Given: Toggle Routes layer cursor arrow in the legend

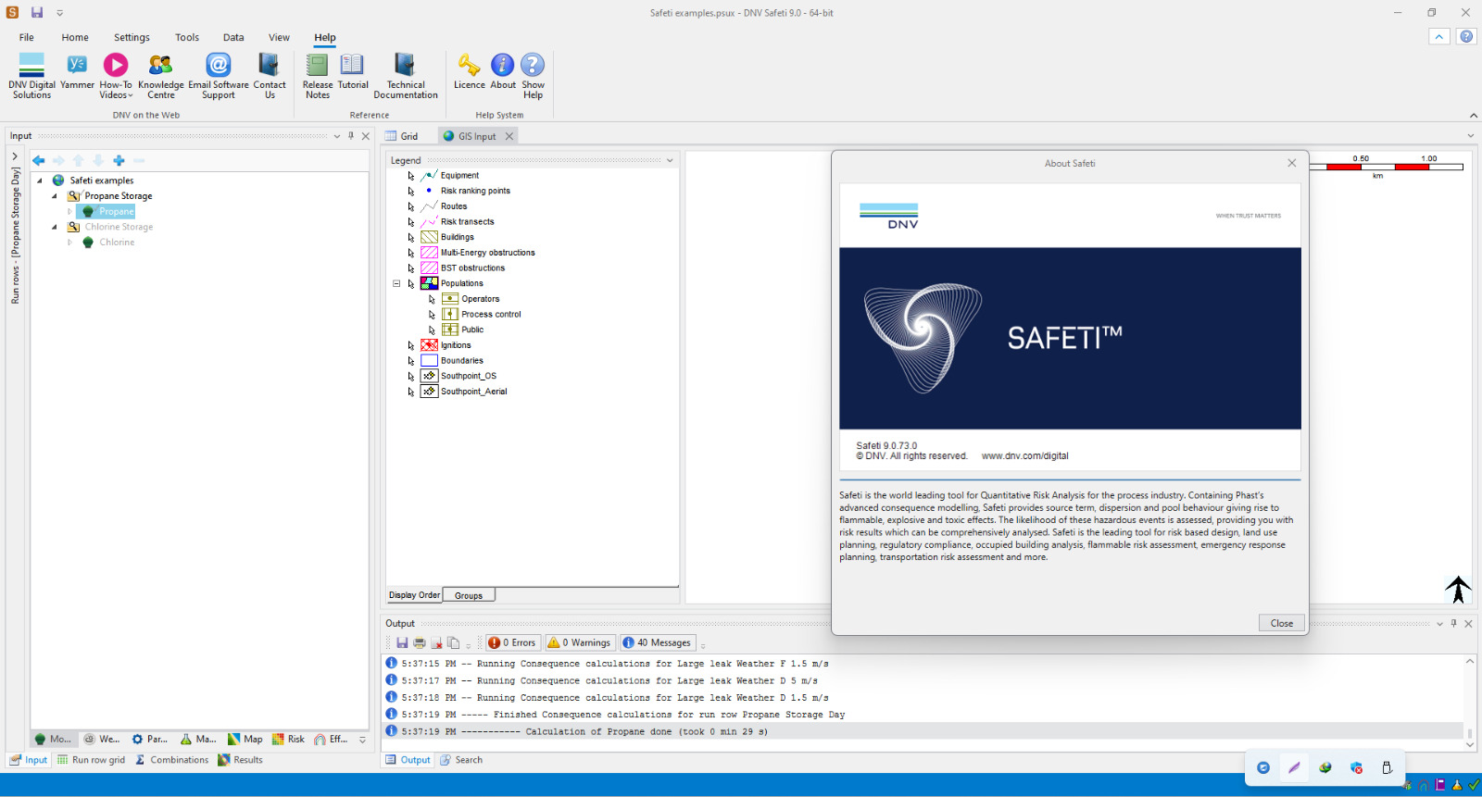Looking at the screenshot, I should click(x=411, y=206).
